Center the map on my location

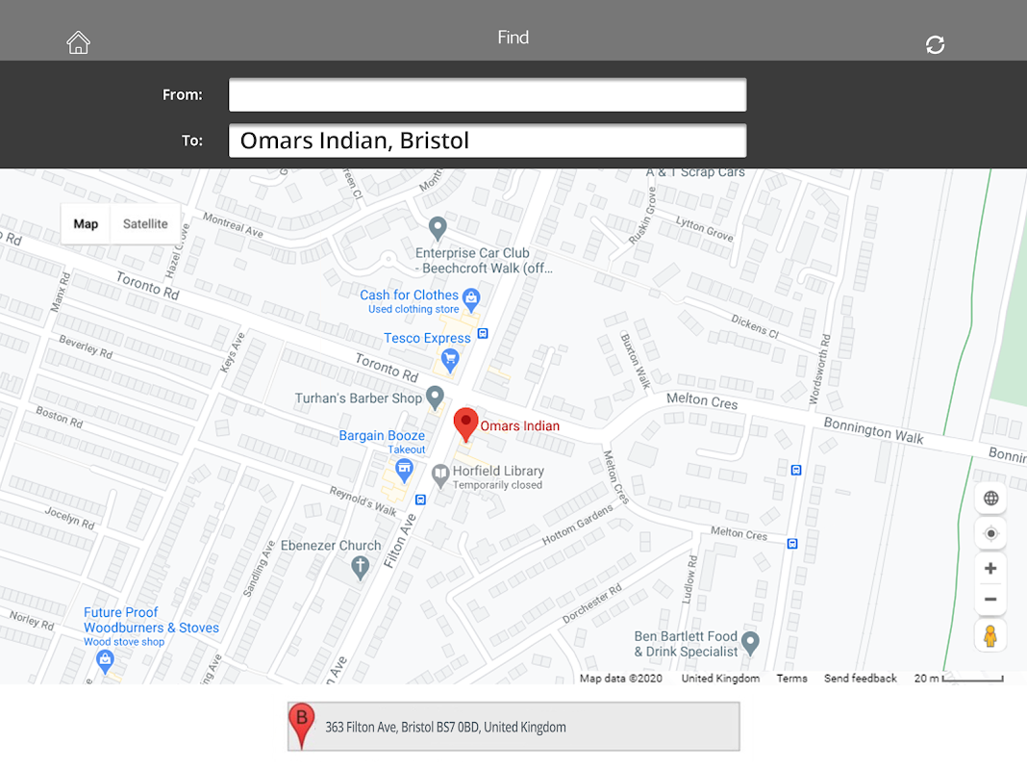pyautogui.click(x=990, y=533)
